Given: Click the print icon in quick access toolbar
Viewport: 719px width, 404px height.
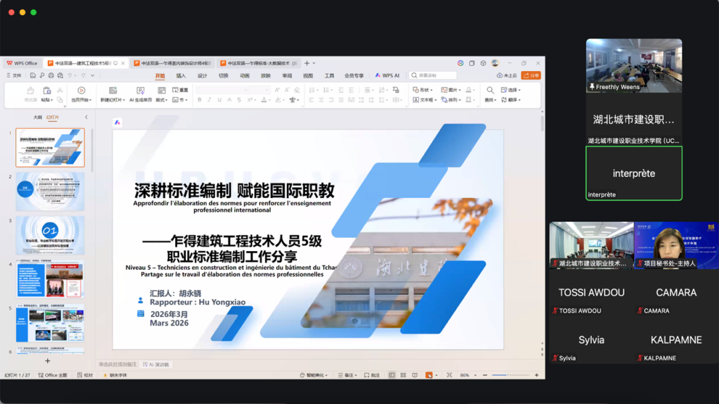Looking at the screenshot, I should pos(51,76).
